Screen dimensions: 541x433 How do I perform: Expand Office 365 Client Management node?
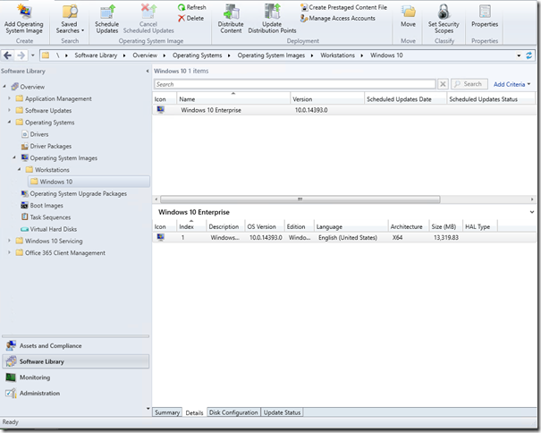coord(9,252)
